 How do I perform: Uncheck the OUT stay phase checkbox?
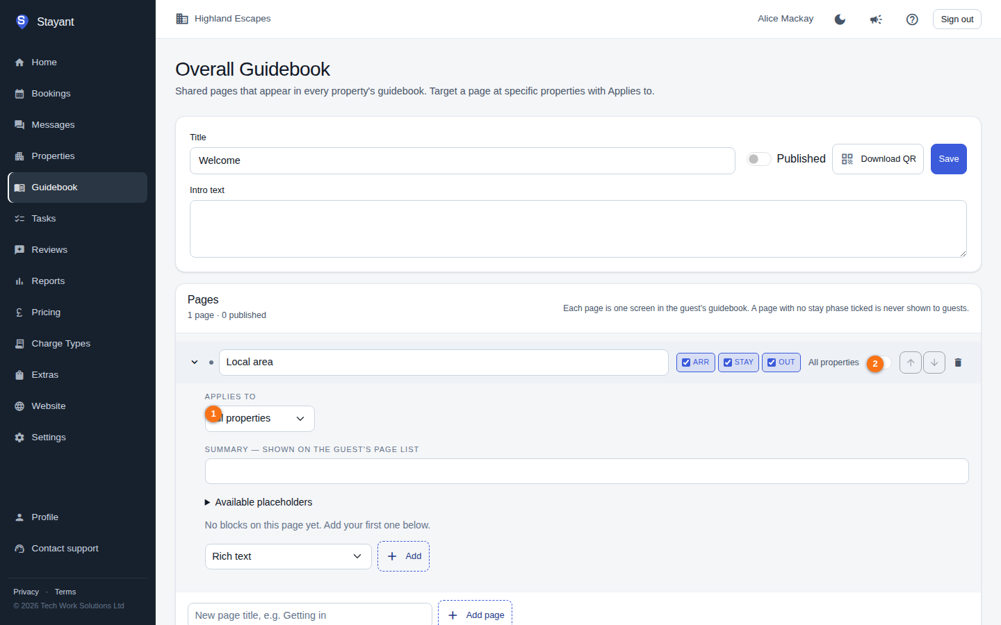click(772, 362)
